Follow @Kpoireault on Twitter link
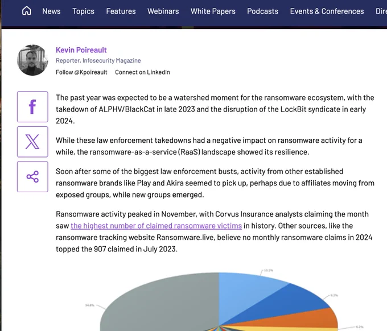The height and width of the screenshot is (331, 387). tap(81, 72)
